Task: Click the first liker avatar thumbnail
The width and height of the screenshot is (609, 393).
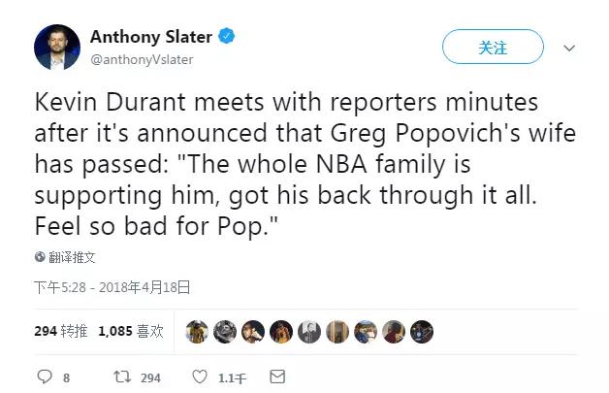Action: pyautogui.click(x=197, y=332)
